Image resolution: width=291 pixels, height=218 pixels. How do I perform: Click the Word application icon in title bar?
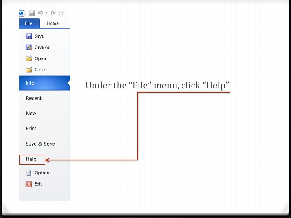tap(22, 13)
